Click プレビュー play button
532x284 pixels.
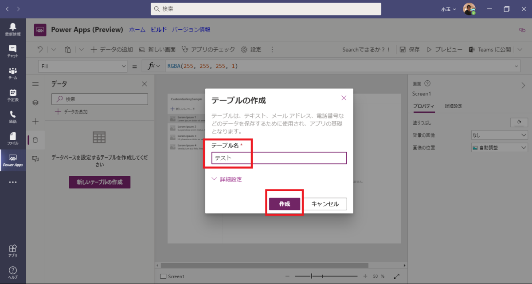tap(445, 49)
